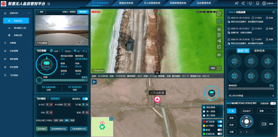278x137 pixels.
Task: Click the 机场重启 button
Action: pyautogui.click(x=42, y=129)
